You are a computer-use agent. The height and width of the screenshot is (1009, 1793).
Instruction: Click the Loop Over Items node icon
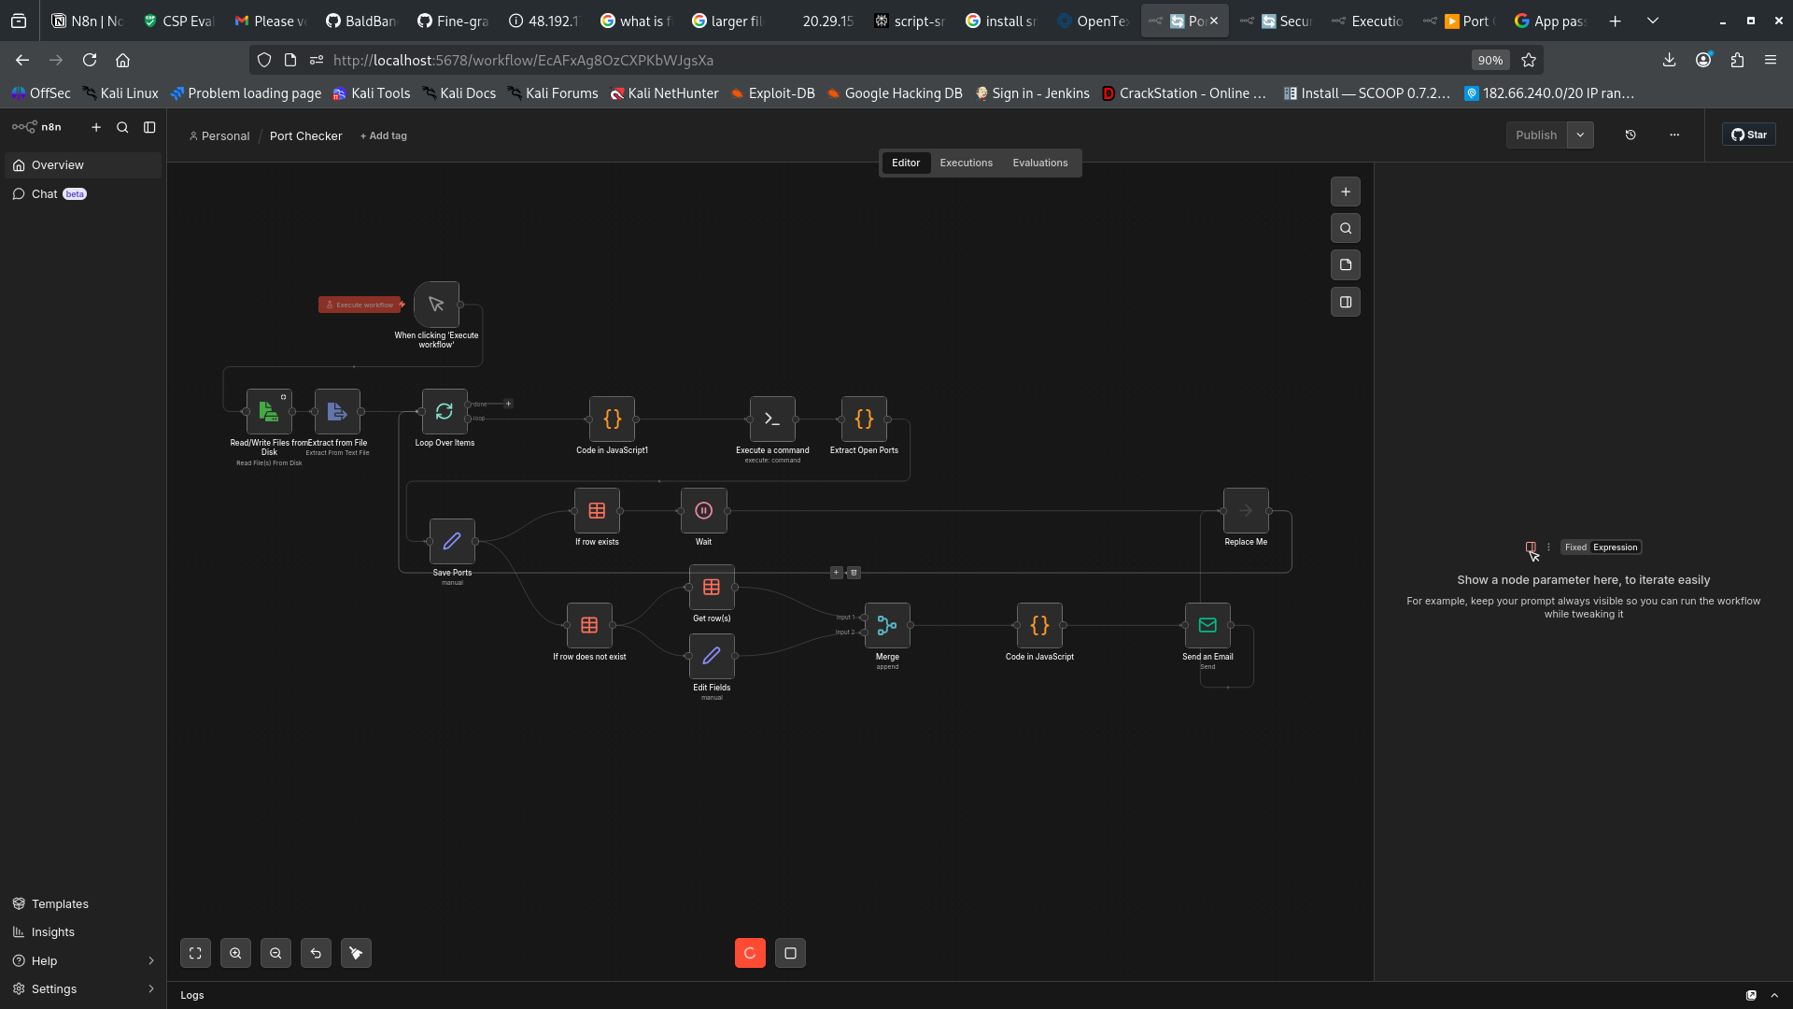(445, 412)
